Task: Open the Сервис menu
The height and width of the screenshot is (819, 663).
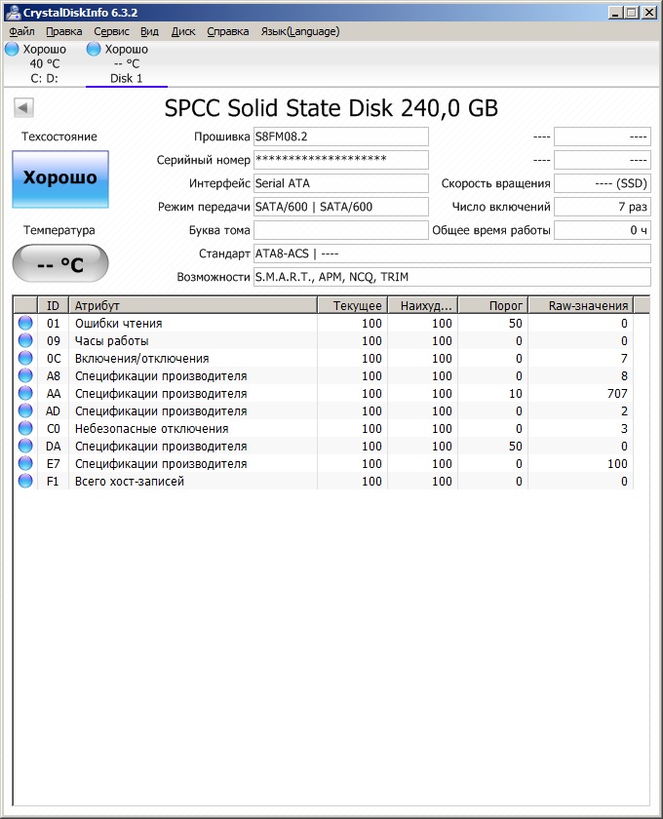Action: pos(111,31)
